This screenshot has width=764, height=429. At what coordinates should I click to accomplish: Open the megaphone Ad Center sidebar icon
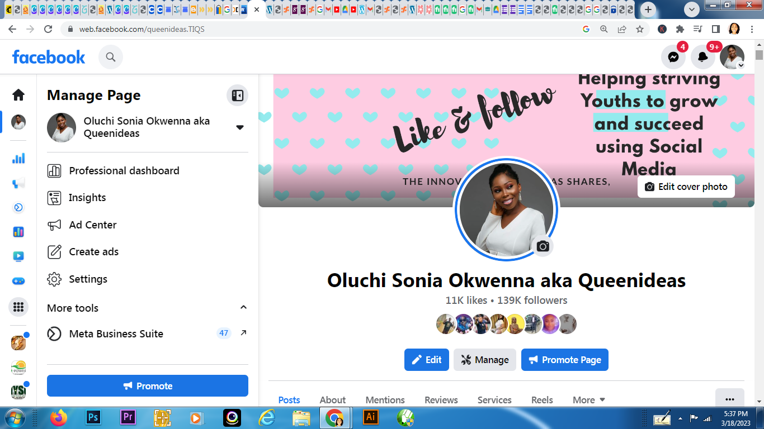[x=18, y=183]
